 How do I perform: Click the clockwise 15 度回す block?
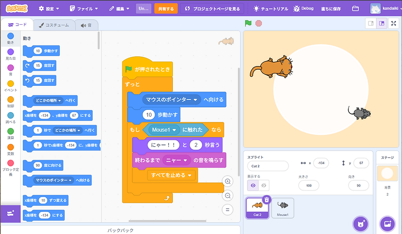pyautogui.click(x=40, y=66)
